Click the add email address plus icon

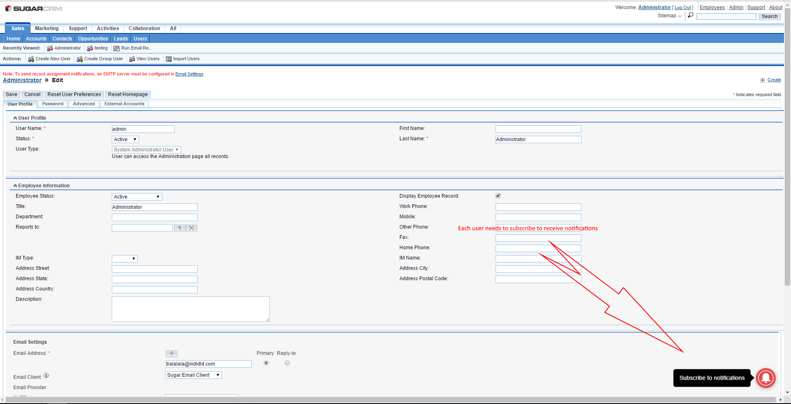[x=172, y=354]
